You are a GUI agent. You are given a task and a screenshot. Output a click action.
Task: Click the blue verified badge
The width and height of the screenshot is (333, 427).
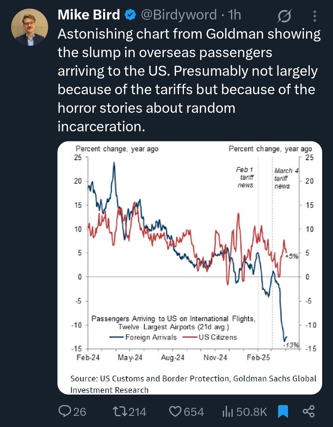(131, 15)
